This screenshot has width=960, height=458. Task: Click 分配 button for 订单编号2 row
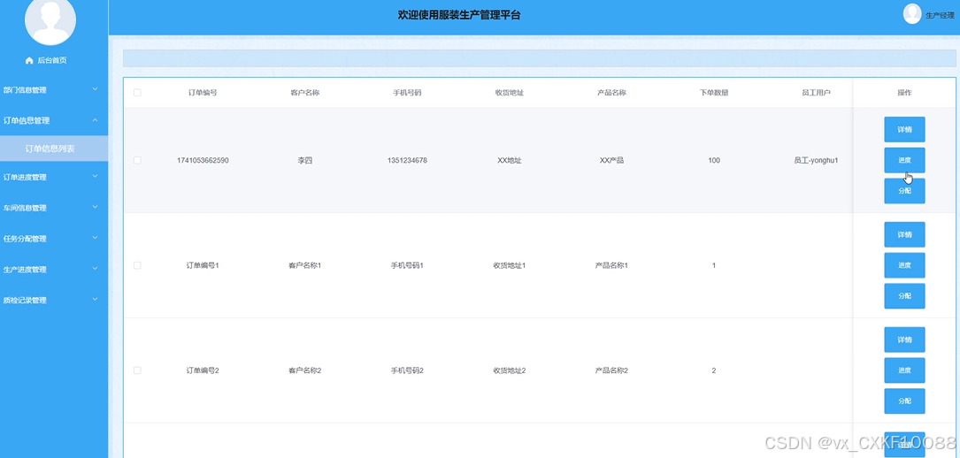pyautogui.click(x=904, y=401)
